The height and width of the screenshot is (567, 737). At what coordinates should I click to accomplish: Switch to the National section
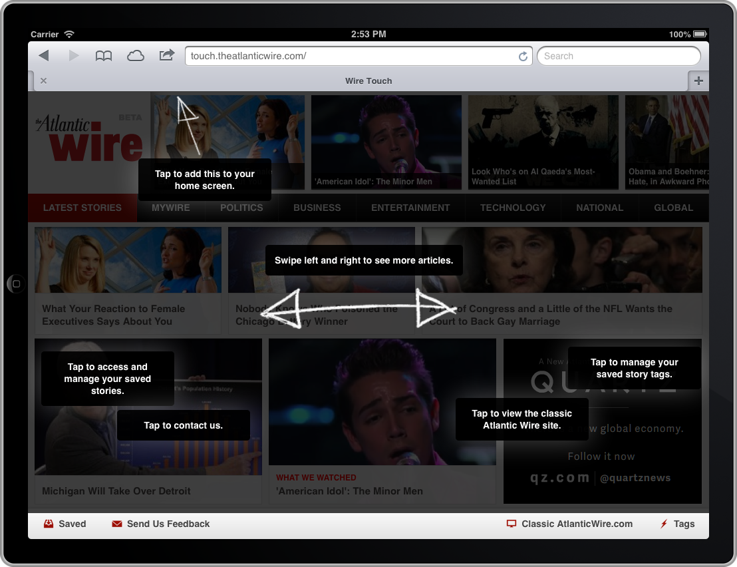click(x=600, y=208)
